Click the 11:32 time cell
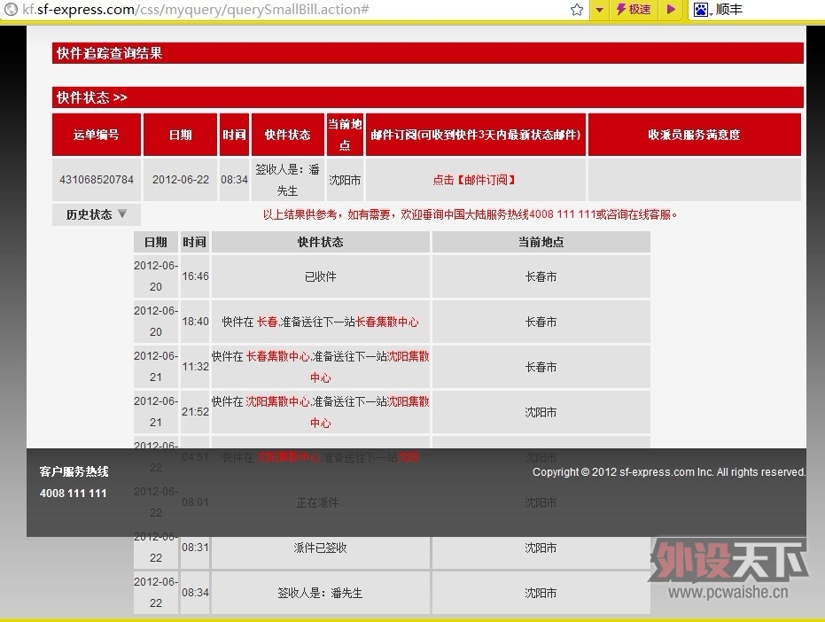 pyautogui.click(x=195, y=367)
